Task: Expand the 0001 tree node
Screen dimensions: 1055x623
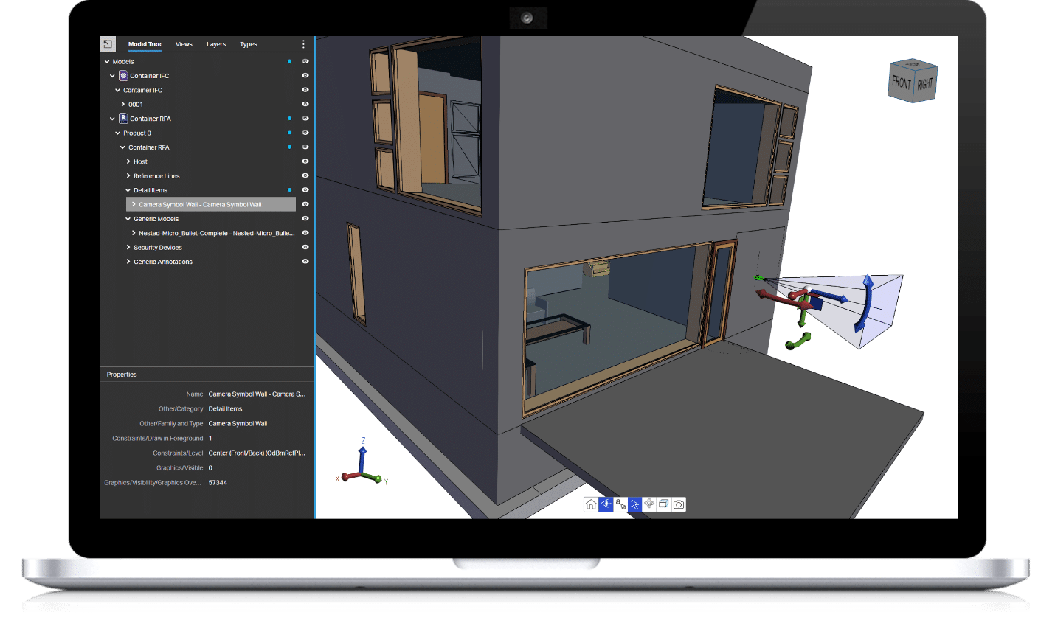Action: (123, 105)
